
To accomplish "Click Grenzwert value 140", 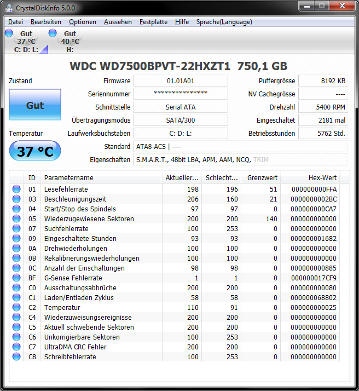I will (271, 219).
